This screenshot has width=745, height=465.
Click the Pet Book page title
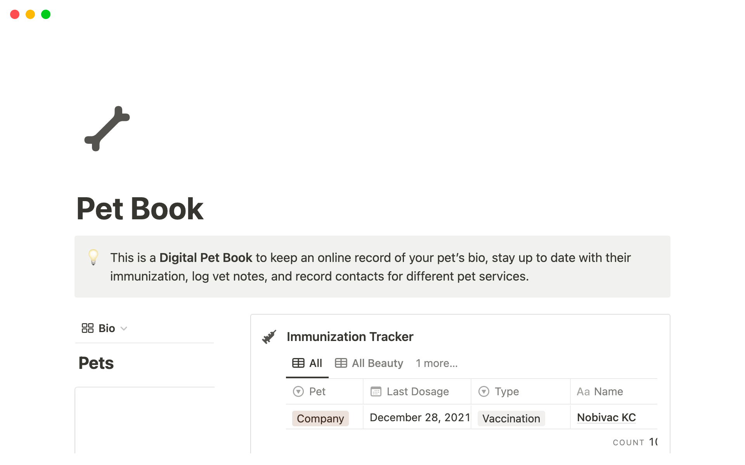140,209
